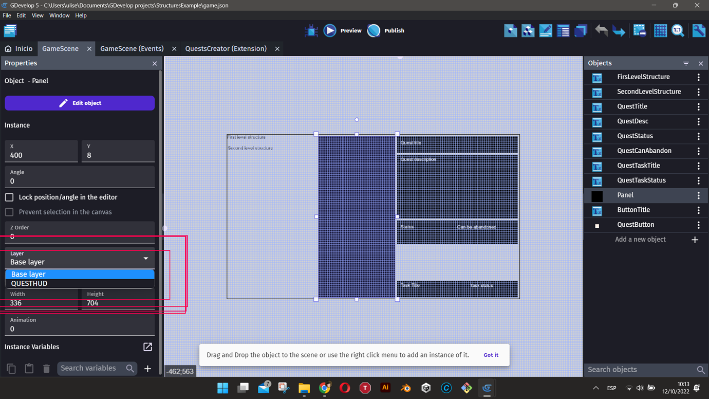
Task: Open Instance Variables in separate window
Action: click(x=147, y=347)
